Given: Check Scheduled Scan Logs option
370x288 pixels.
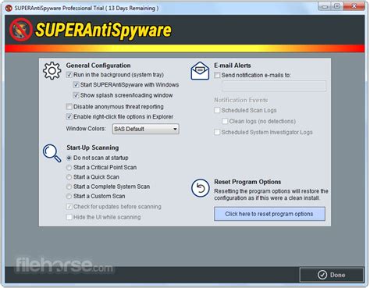Looking at the screenshot, I should (x=217, y=110).
